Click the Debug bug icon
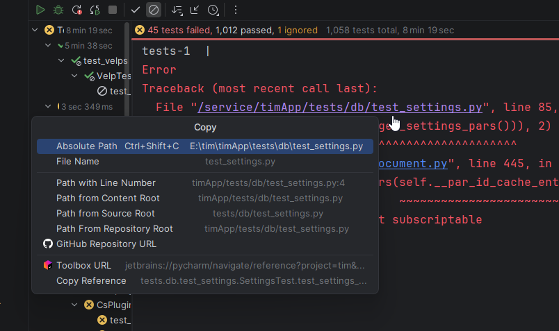The image size is (559, 331). (x=58, y=10)
